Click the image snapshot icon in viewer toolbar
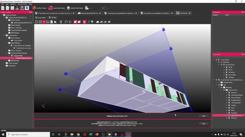 (x=48, y=22)
